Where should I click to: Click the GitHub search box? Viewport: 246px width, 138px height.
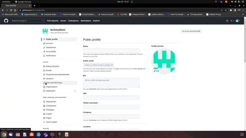(28, 21)
